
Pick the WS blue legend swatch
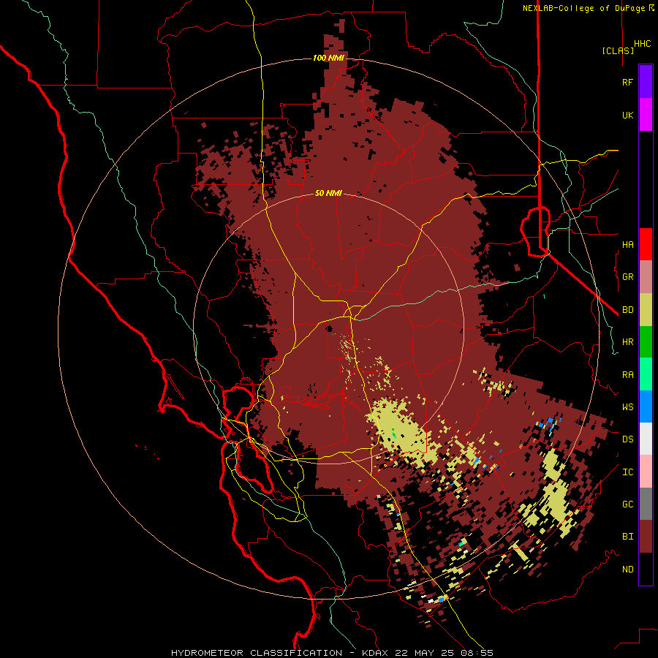pos(646,406)
